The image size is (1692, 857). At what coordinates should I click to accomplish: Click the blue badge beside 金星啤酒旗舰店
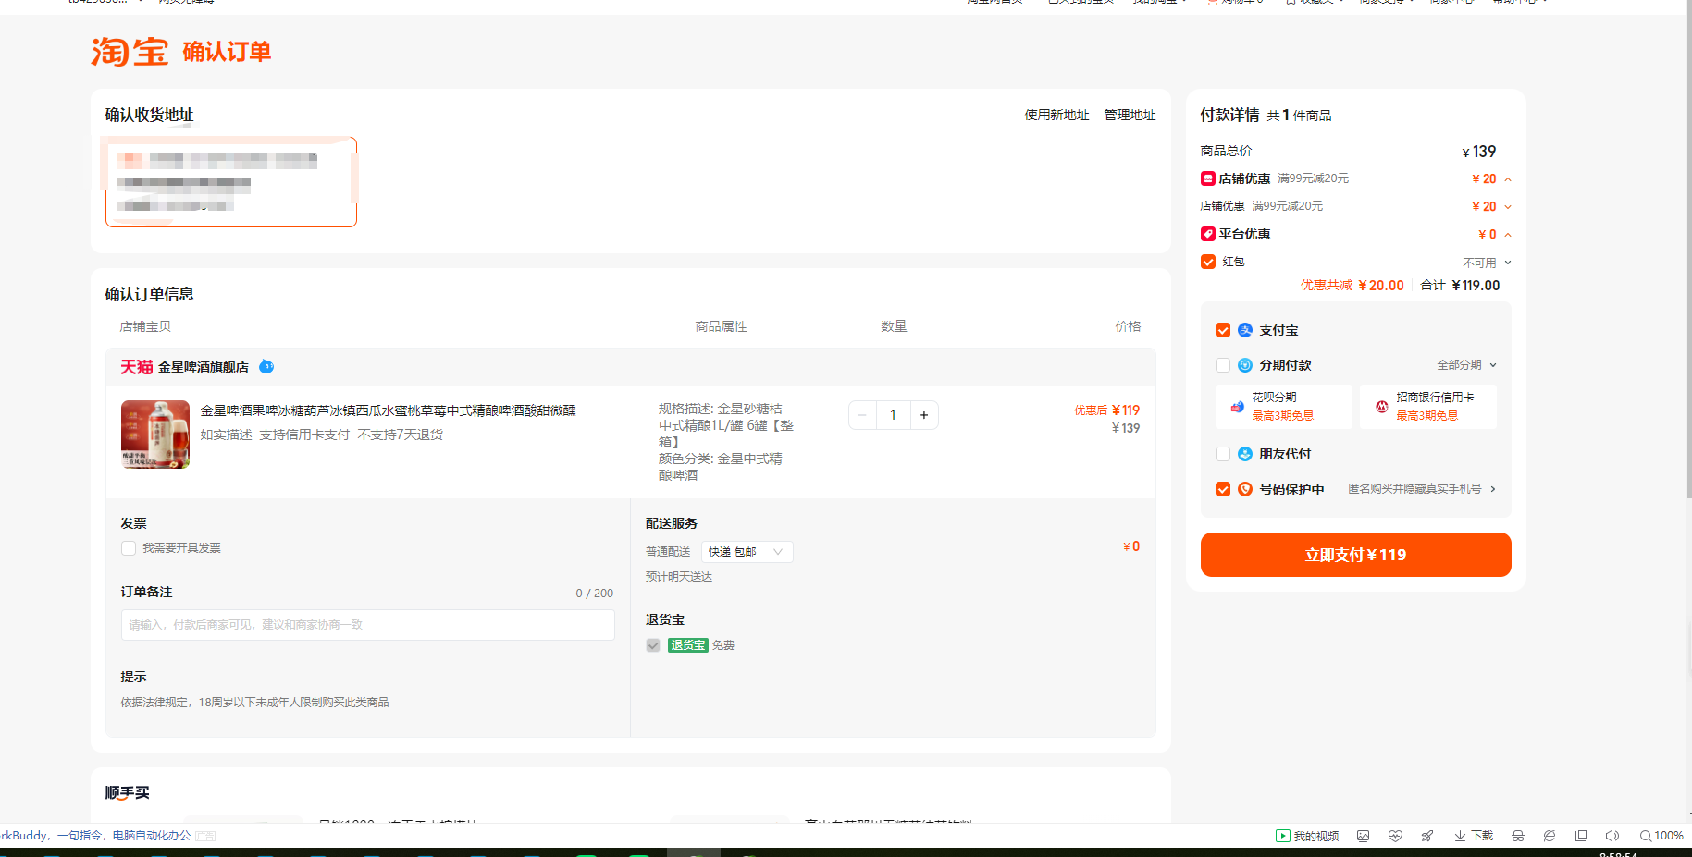(266, 366)
